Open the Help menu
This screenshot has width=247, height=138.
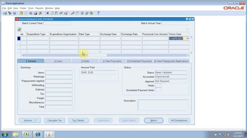tap(57, 8)
